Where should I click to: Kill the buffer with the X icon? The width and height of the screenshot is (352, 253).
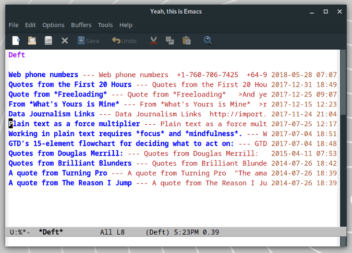point(65,41)
